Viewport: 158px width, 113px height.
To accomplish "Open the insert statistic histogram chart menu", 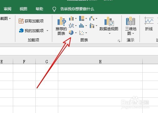I will [83, 26].
